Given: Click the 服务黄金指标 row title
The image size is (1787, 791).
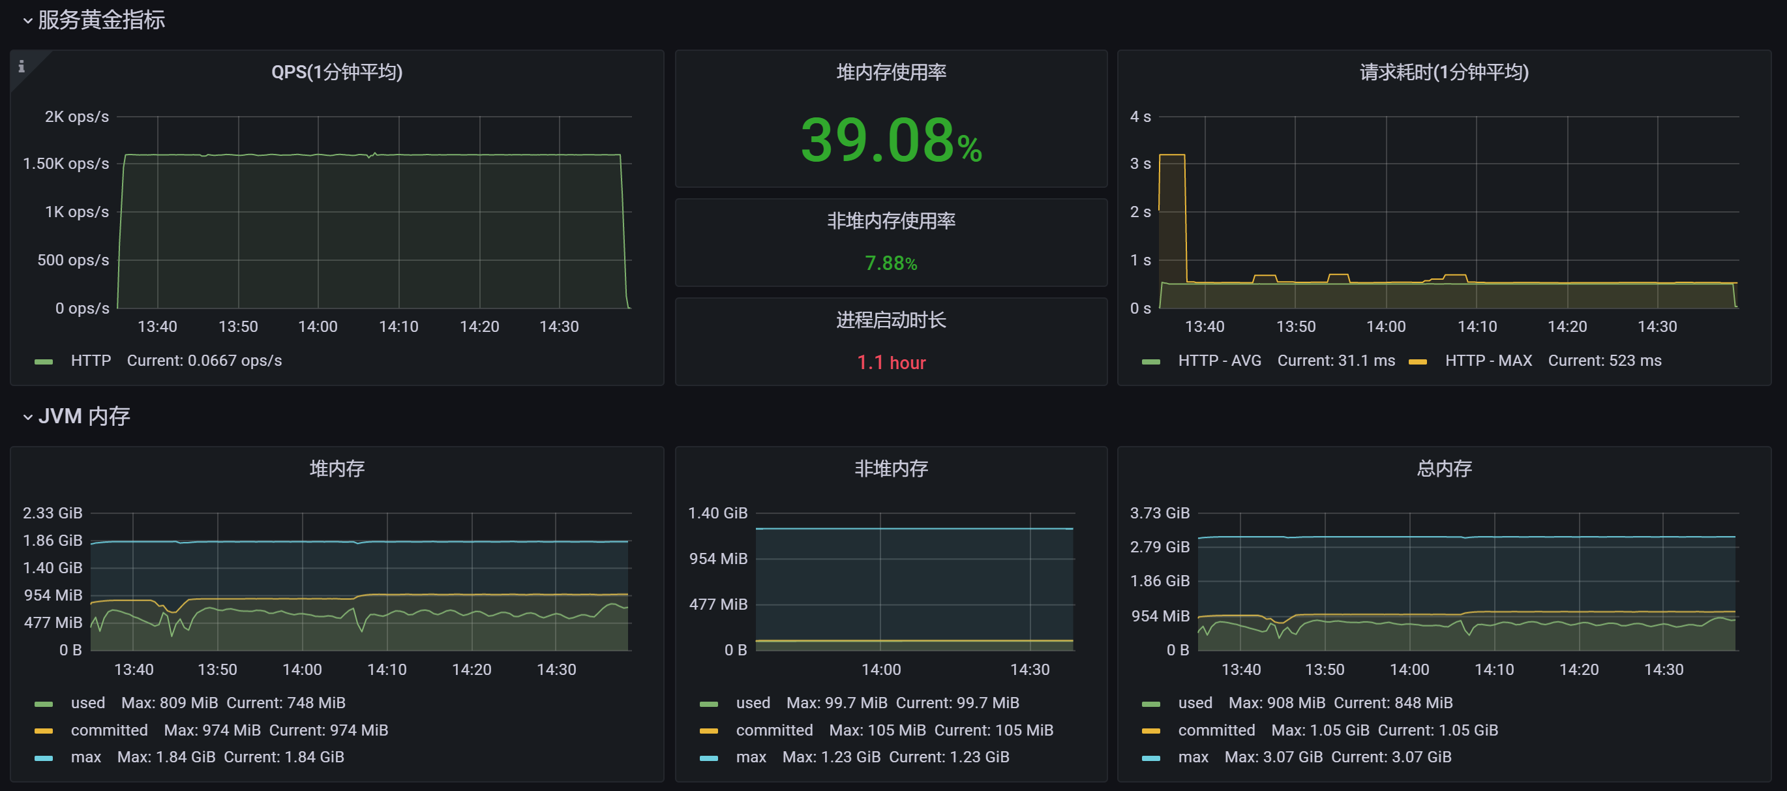Looking at the screenshot, I should (x=101, y=20).
